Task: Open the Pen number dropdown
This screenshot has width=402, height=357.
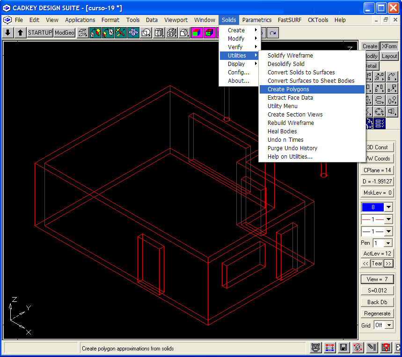Action: tap(388, 243)
